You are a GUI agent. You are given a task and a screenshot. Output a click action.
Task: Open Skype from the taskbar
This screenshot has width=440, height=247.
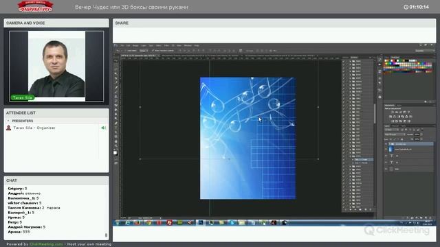[232, 222]
